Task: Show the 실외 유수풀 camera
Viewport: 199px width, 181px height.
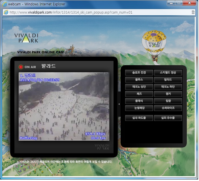Action: click(168, 118)
